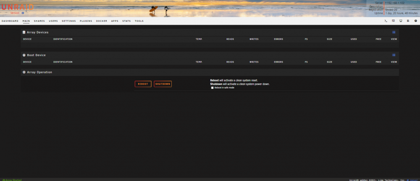This screenshot has height=181, width=420.
Task: Click Reads header in Array Devices table
Action: coord(230,39)
